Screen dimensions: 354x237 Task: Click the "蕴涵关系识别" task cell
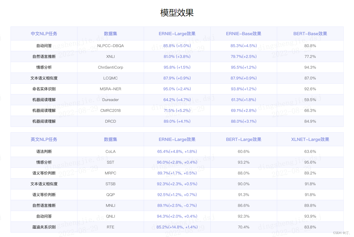[44, 227]
